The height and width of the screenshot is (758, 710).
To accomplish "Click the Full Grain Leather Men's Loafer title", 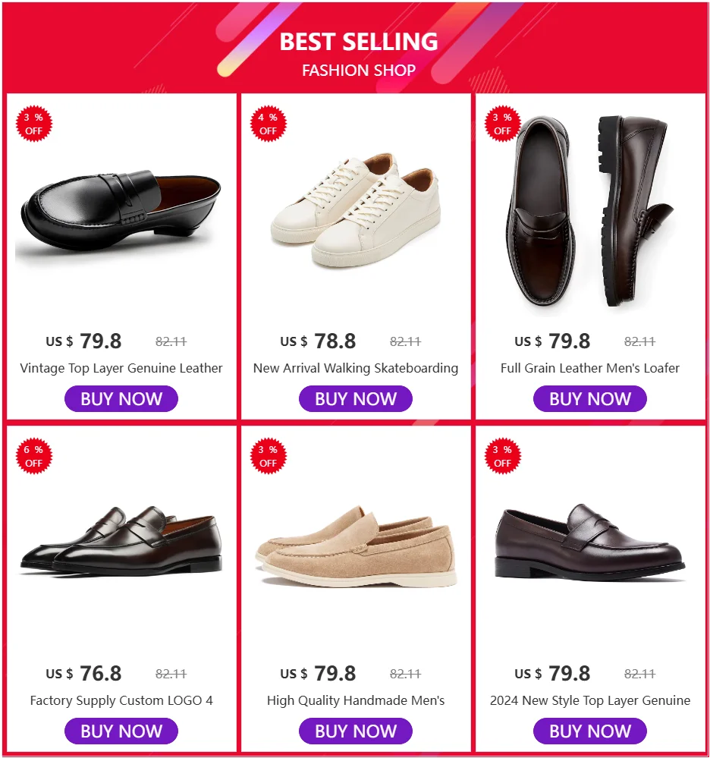I will pyautogui.click(x=590, y=369).
